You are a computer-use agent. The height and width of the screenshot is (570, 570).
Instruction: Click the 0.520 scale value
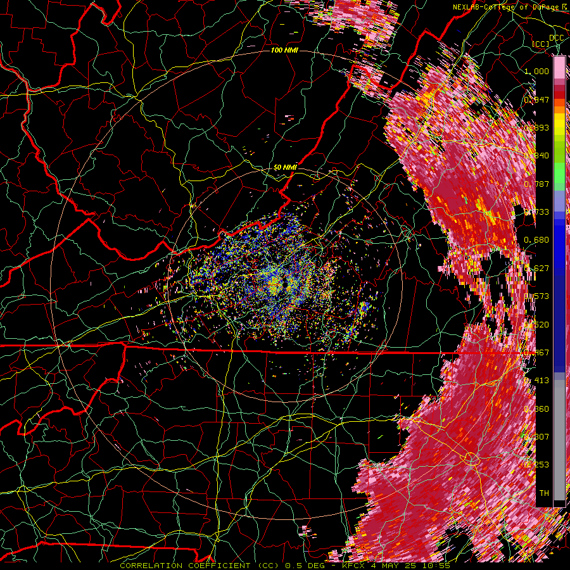(x=536, y=325)
